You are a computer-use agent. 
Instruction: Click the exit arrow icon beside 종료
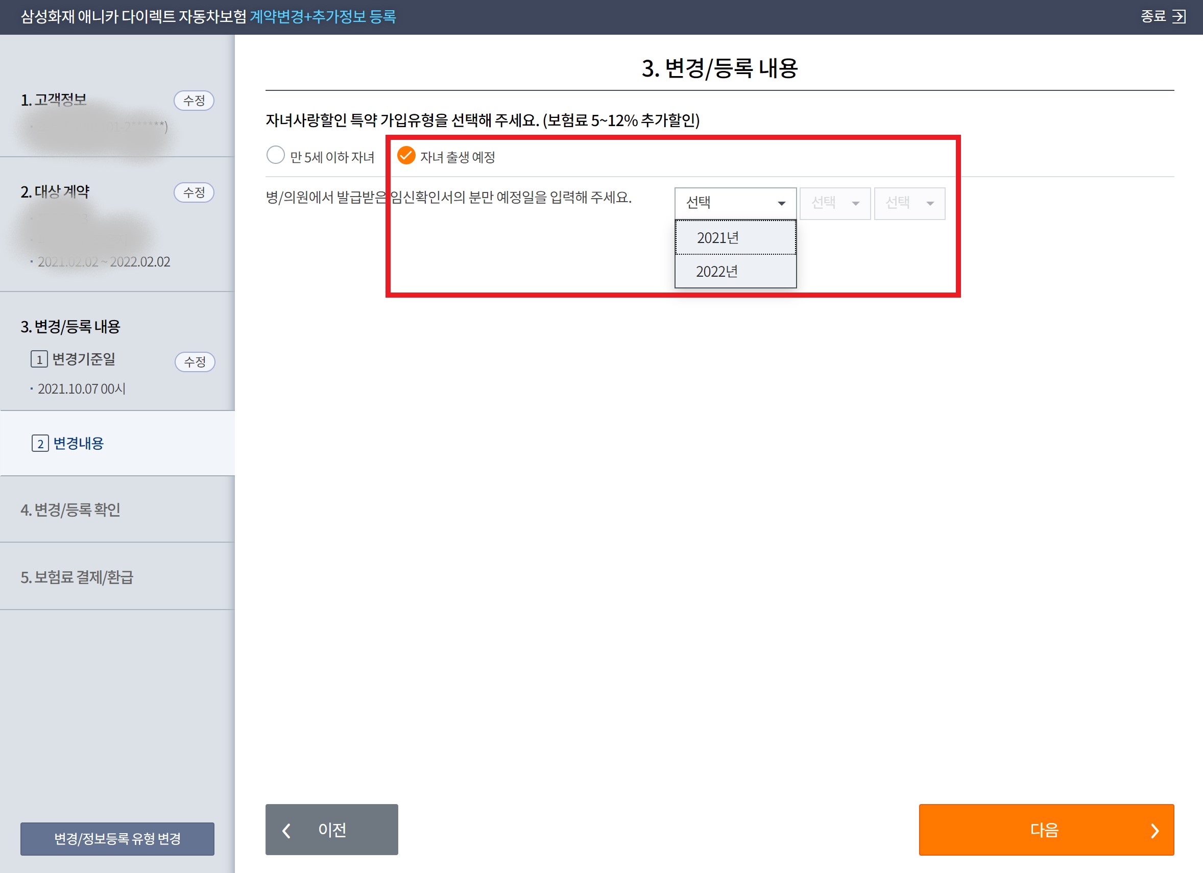tap(1178, 16)
